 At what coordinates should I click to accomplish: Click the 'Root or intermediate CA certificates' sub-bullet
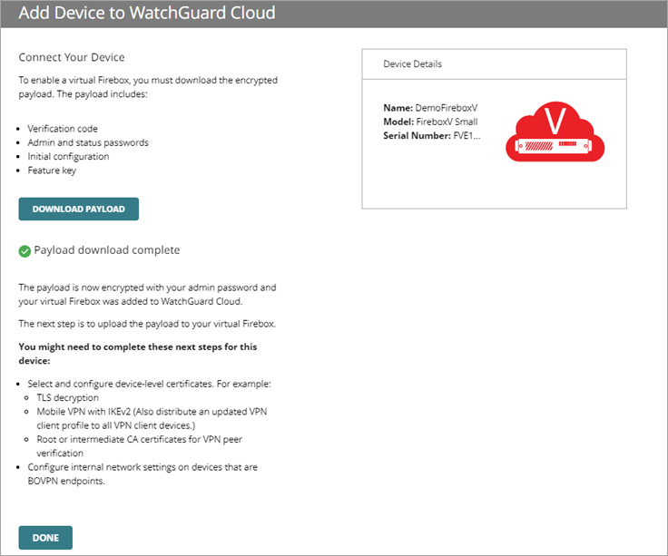point(139,446)
